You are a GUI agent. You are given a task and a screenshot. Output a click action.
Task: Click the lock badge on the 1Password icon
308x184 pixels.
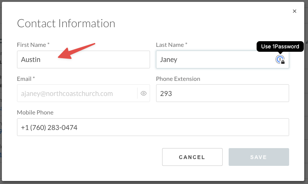[x=283, y=62]
